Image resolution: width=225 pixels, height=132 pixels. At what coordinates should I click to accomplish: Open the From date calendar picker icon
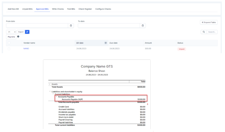click(71, 26)
